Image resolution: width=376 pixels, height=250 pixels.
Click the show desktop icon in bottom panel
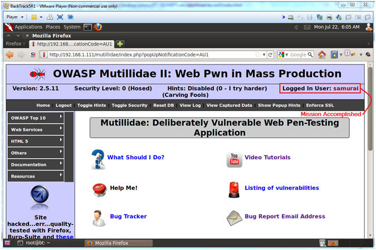7,243
